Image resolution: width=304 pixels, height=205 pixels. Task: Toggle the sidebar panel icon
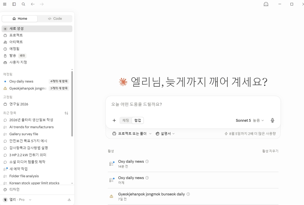pyautogui.click(x=14, y=4)
